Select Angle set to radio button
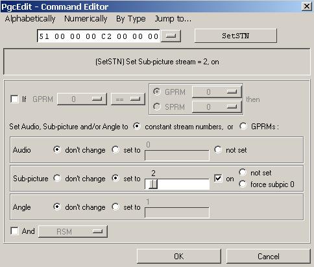314x267 pixels. click(115, 207)
